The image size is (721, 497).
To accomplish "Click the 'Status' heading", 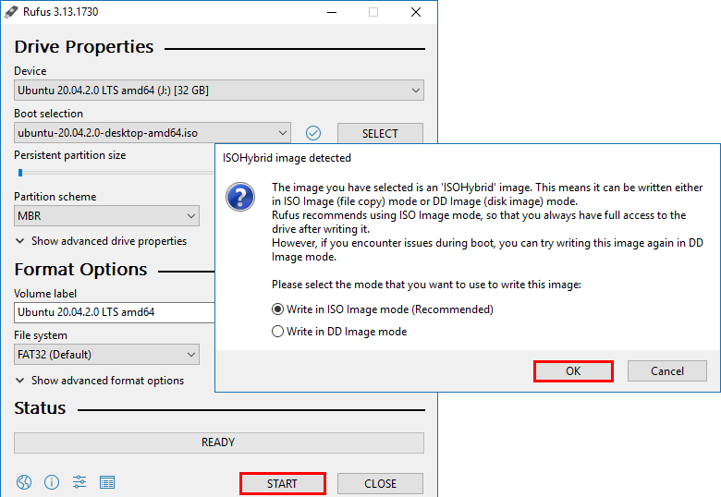I will (x=40, y=408).
